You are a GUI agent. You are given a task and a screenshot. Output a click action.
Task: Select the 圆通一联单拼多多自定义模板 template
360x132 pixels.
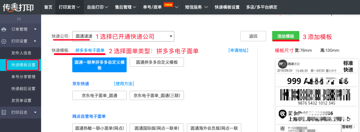(99, 65)
